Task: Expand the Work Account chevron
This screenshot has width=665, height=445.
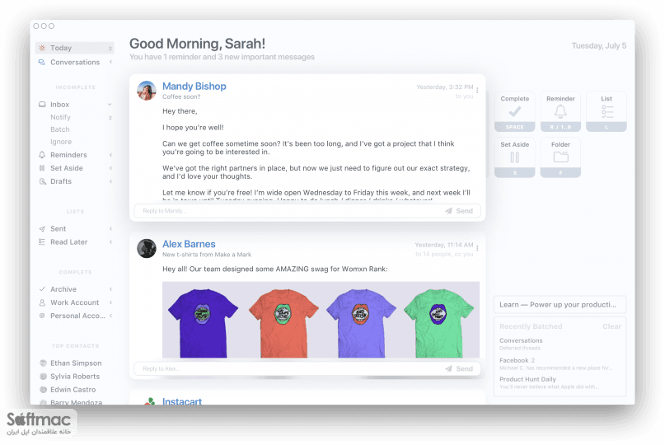Action: point(110,302)
